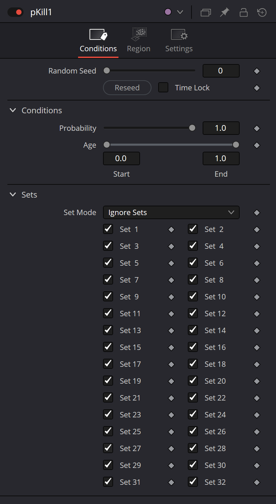
Task: Reset pKill1 settings with the restore icon
Action: tap(262, 12)
